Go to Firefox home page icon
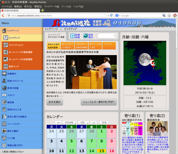The image size is (178, 154). [175, 15]
